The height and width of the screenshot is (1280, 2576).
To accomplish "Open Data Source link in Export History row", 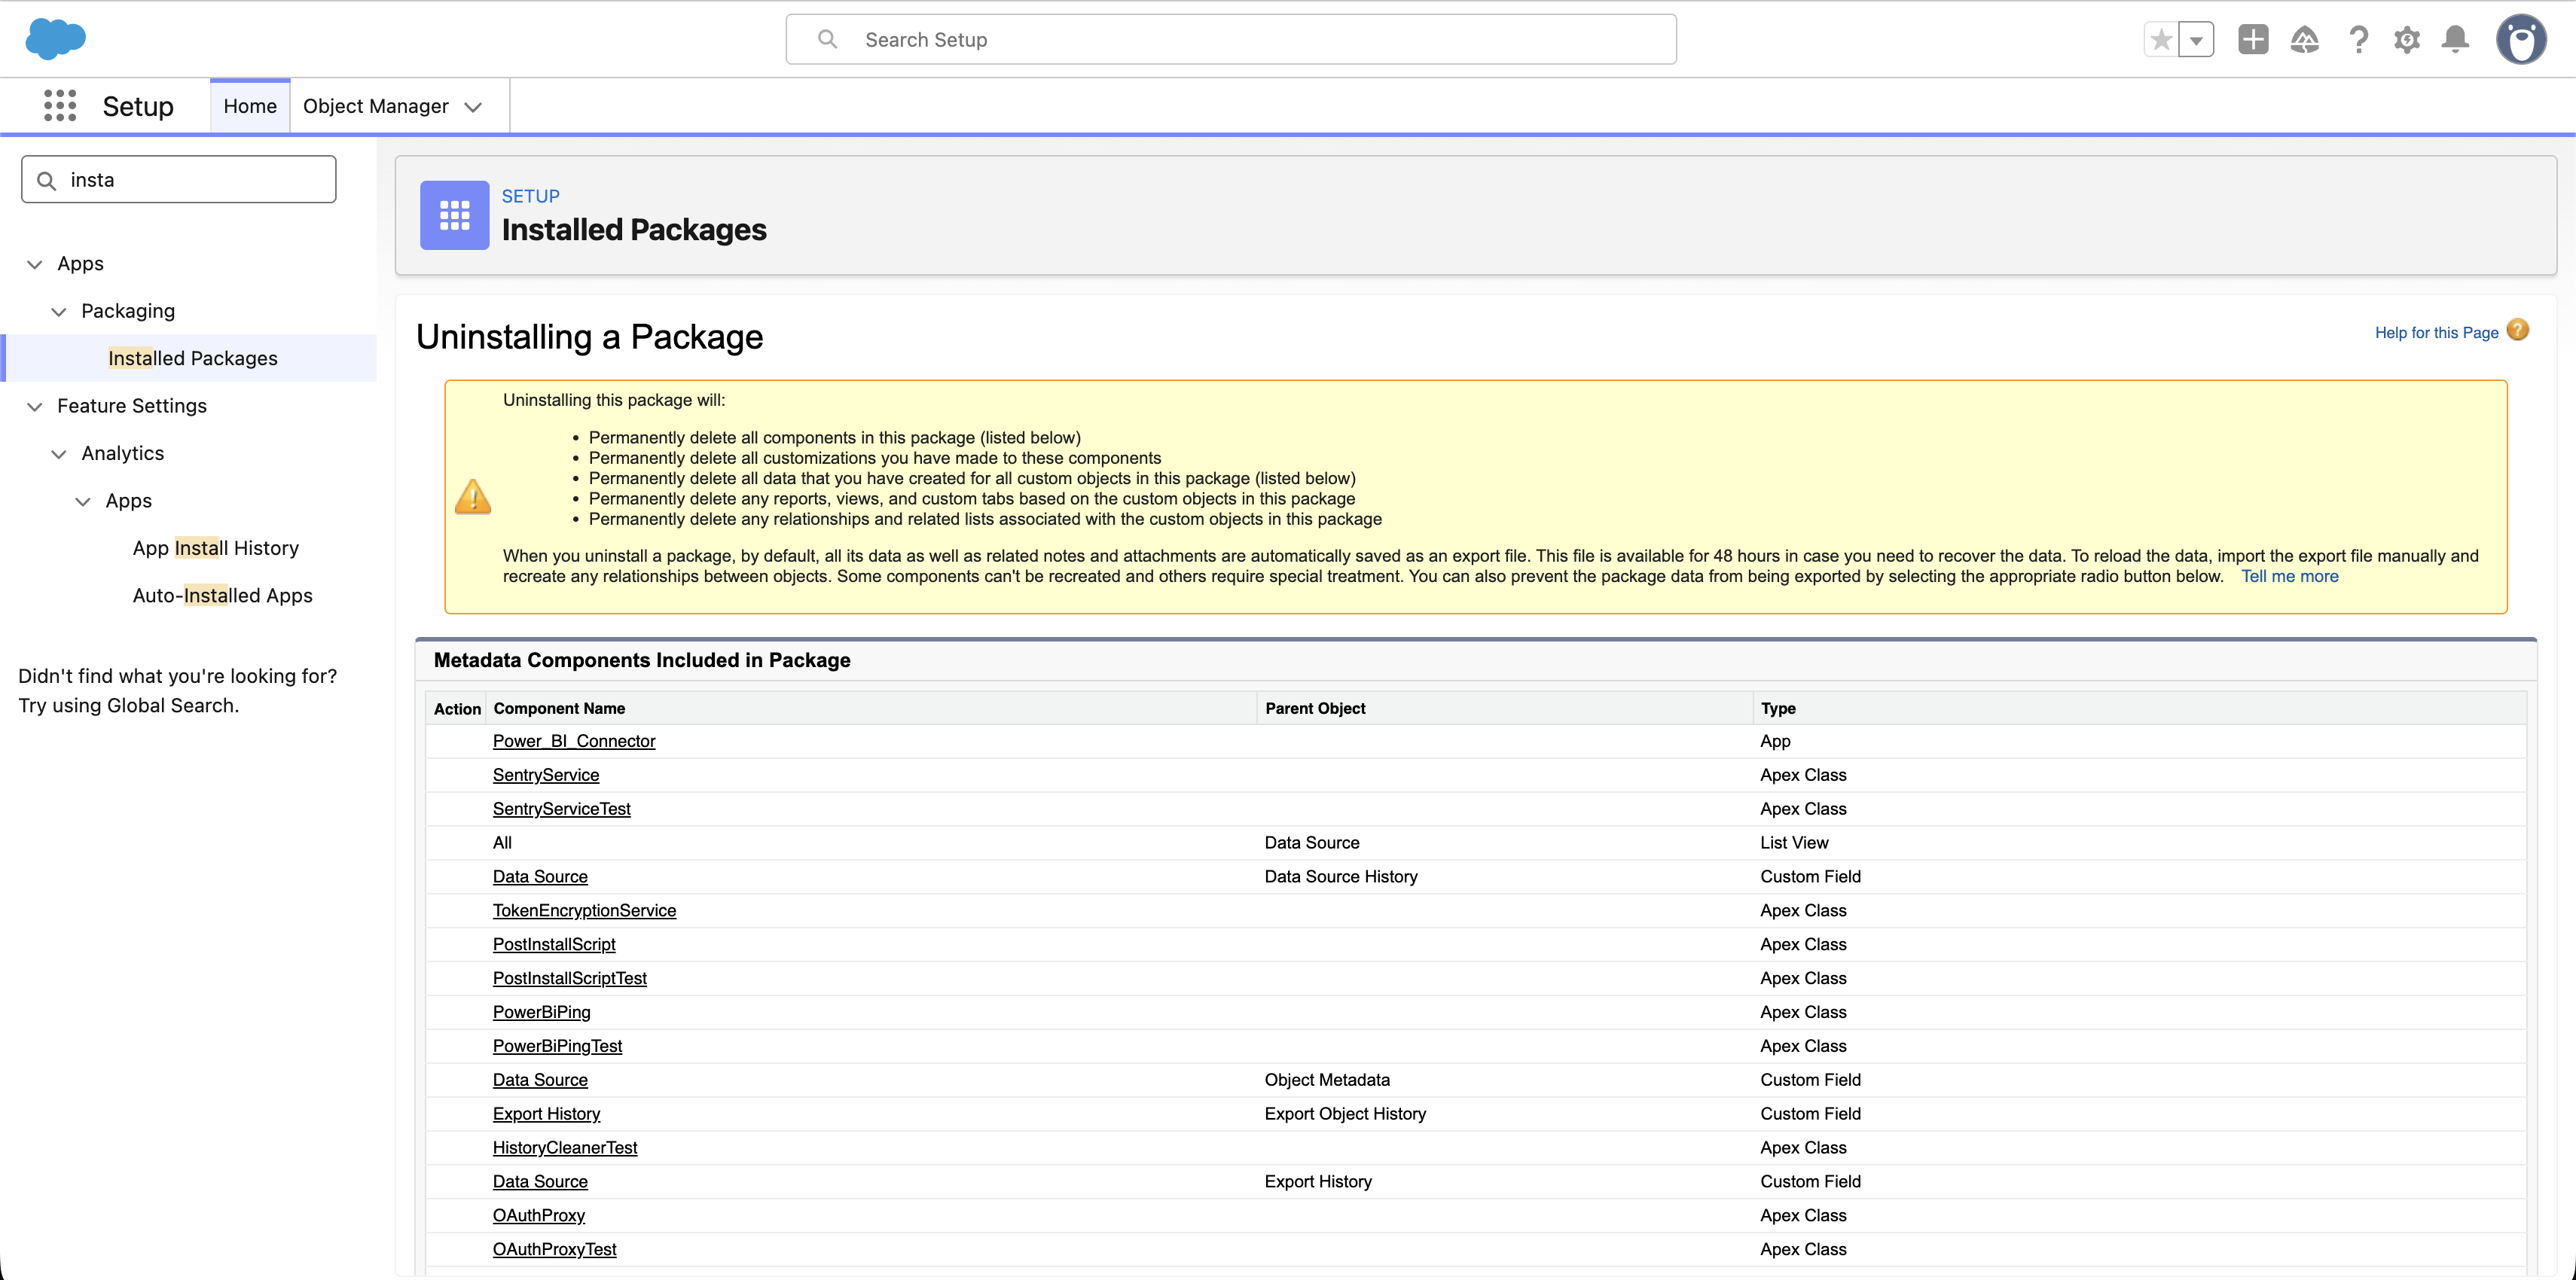I will pos(540,1183).
